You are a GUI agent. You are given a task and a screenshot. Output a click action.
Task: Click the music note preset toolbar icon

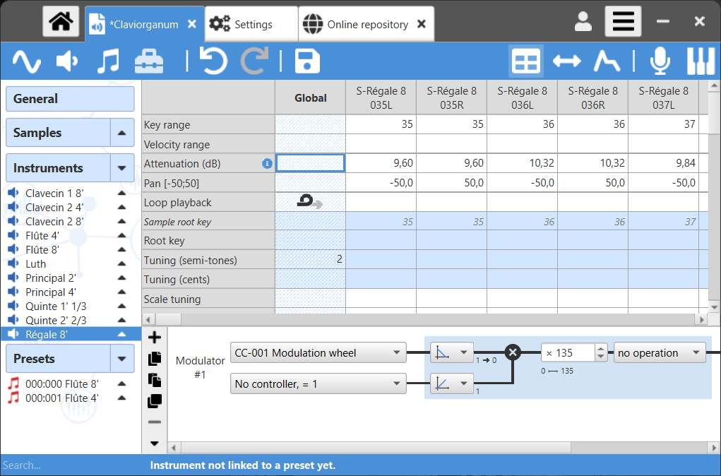108,61
